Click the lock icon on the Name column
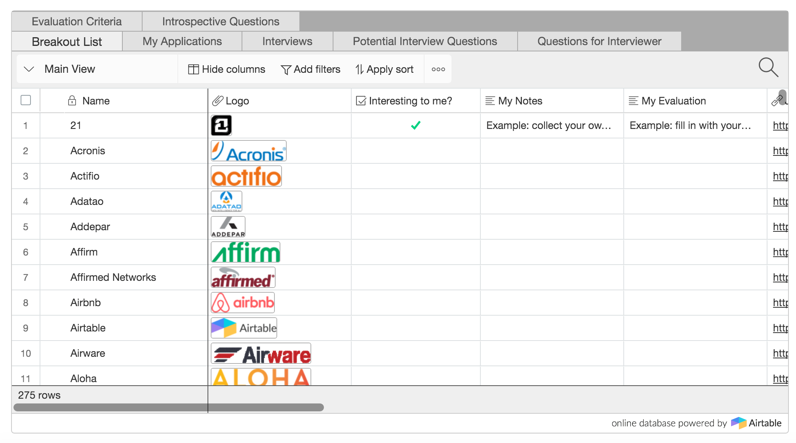Viewport: 796px width, 443px height. [72, 100]
